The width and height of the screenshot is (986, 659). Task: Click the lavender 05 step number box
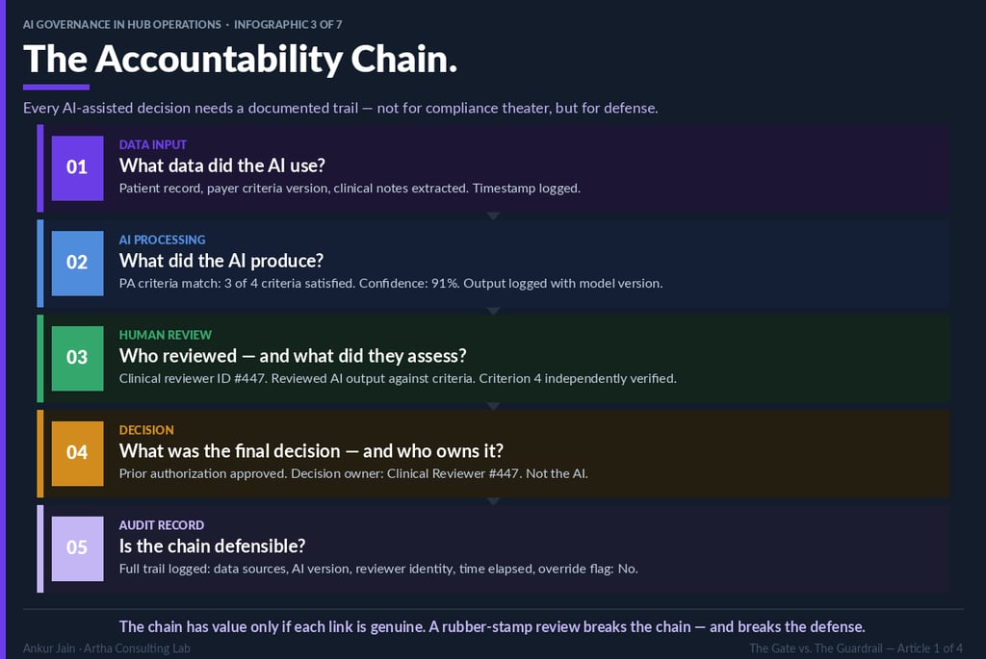pos(77,548)
